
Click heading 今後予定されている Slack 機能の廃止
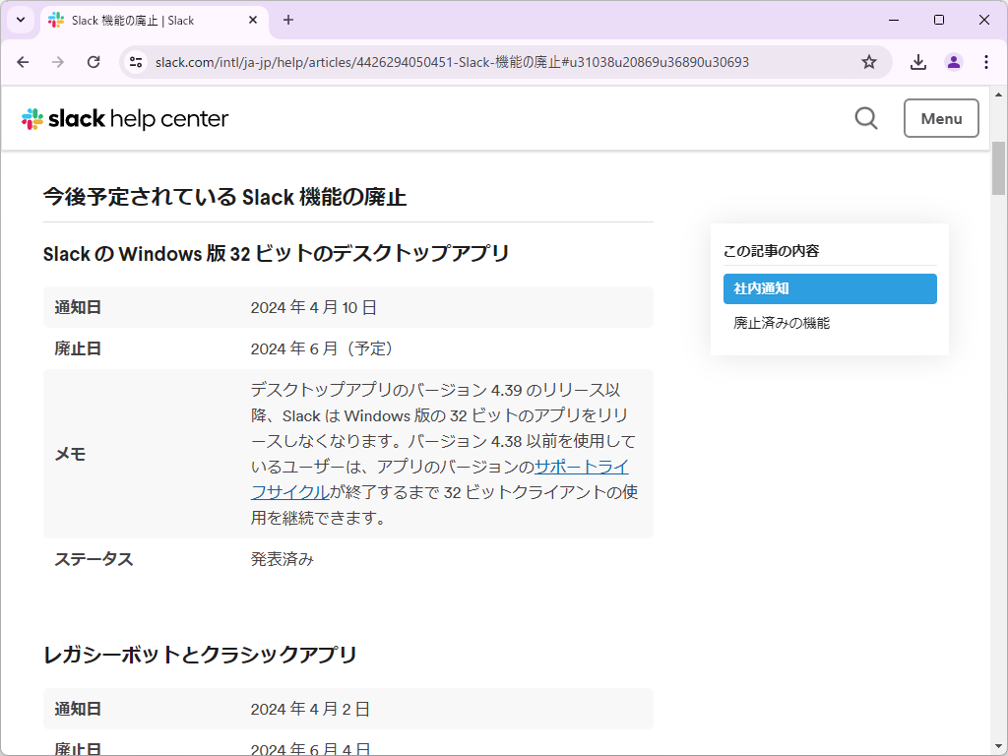[x=225, y=197]
